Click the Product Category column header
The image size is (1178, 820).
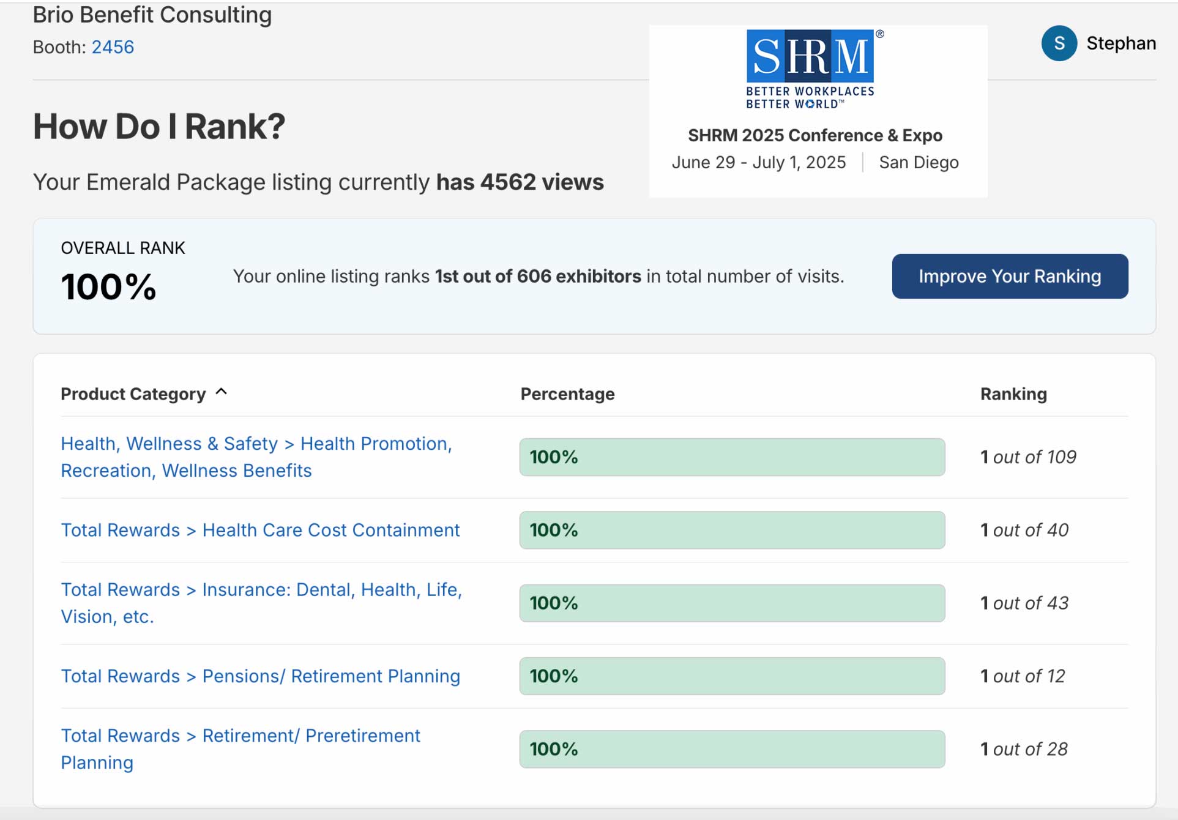pos(133,394)
